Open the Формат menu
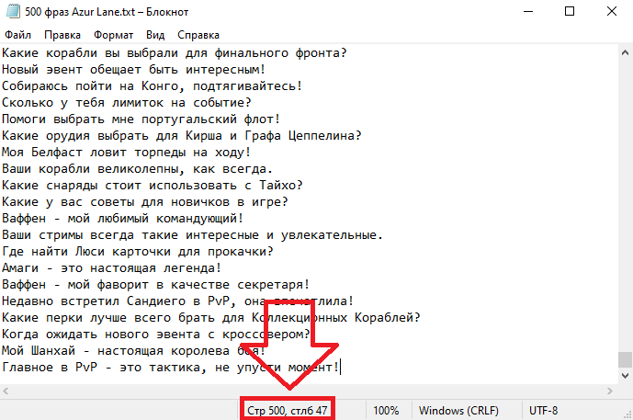633x420 pixels. click(x=112, y=35)
